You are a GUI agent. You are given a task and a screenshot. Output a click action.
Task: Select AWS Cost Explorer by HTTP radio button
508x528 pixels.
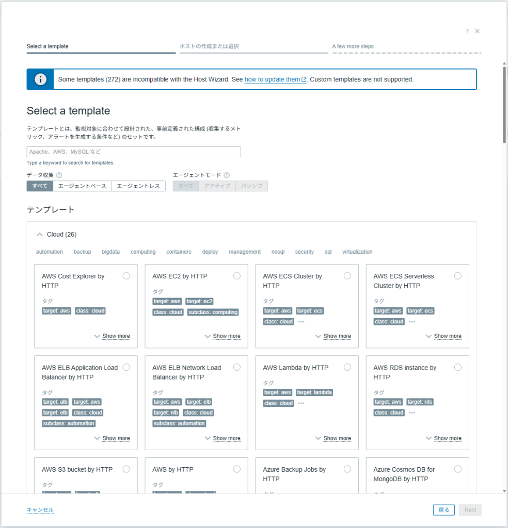tap(126, 276)
